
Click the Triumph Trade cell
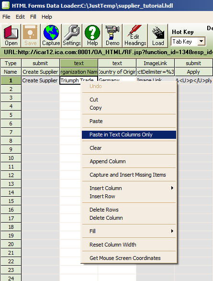click(x=78, y=80)
